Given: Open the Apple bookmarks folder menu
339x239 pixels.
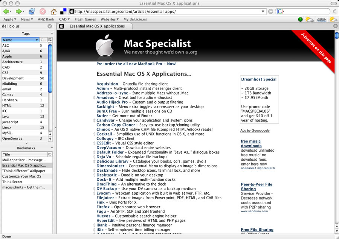Looking at the screenshot, I should coord(10,19).
